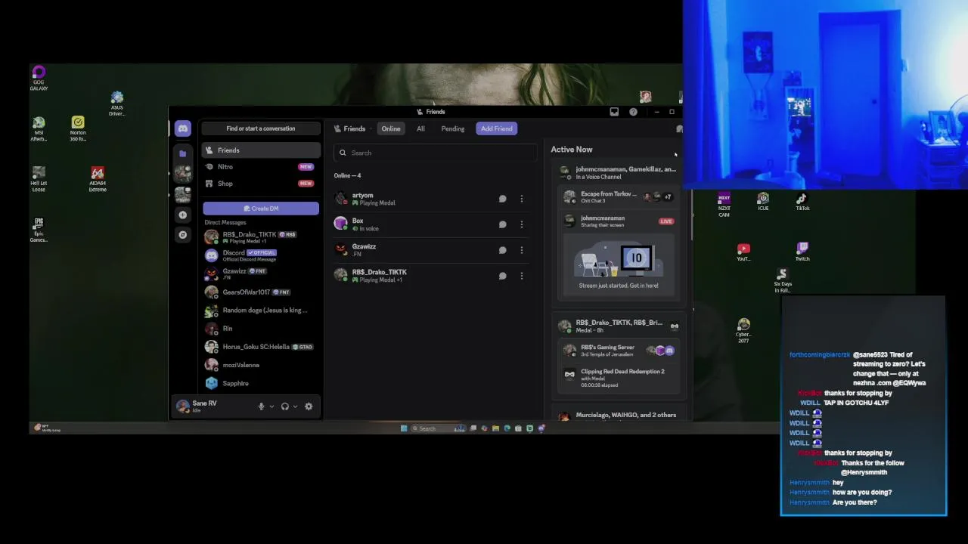
Task: Select Friends in sidebar
Action: pos(261,150)
